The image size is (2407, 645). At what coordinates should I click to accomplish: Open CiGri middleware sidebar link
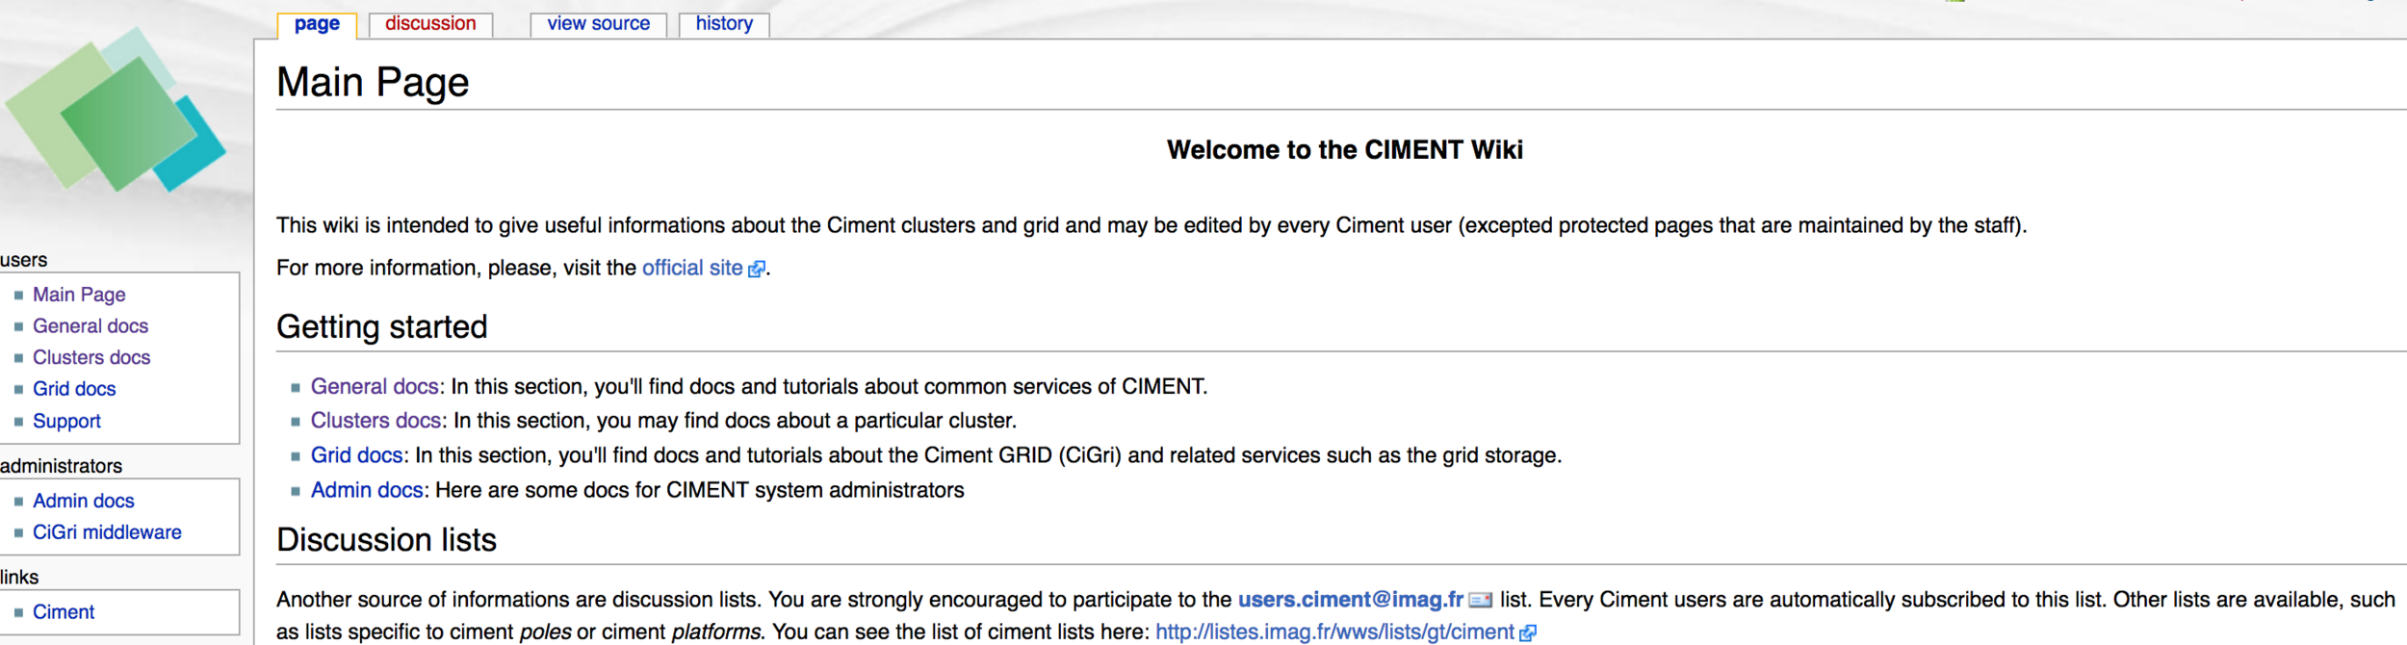(107, 532)
